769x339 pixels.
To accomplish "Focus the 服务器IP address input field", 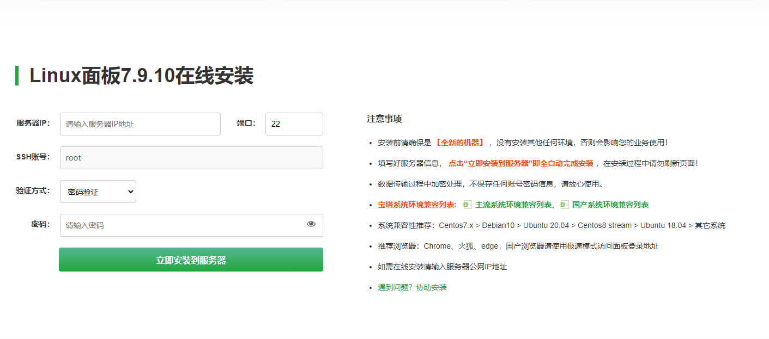I will 140,124.
